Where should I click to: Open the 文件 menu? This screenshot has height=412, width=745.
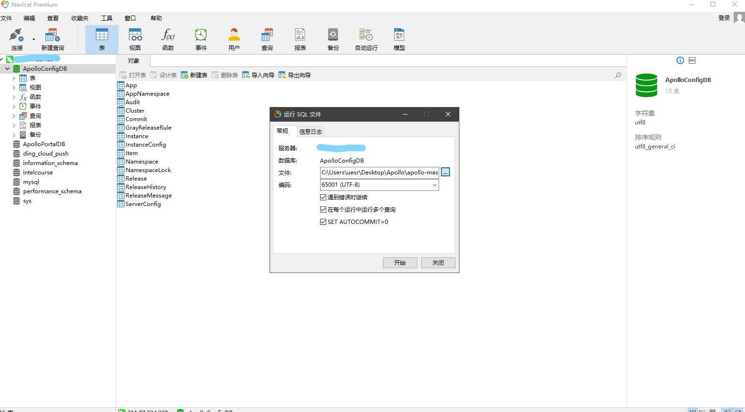[6, 18]
